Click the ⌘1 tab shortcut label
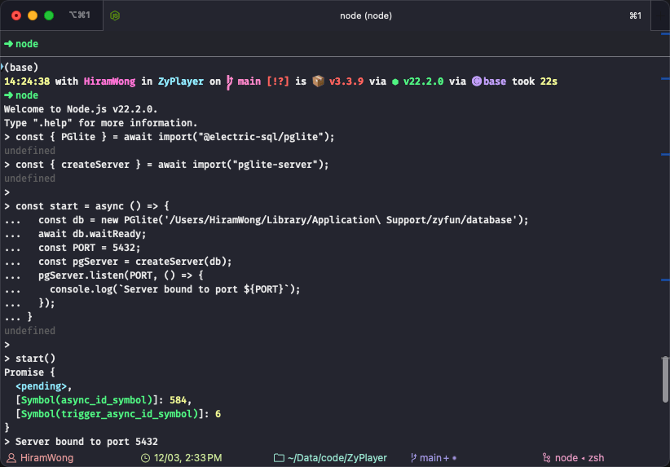This screenshot has width=670, height=467. pos(635,15)
